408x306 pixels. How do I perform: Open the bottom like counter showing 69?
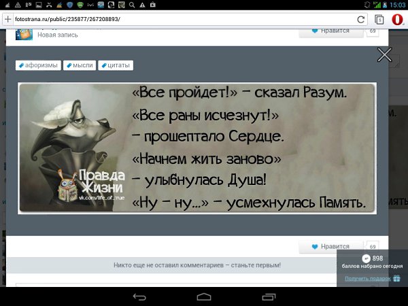pos(373,246)
